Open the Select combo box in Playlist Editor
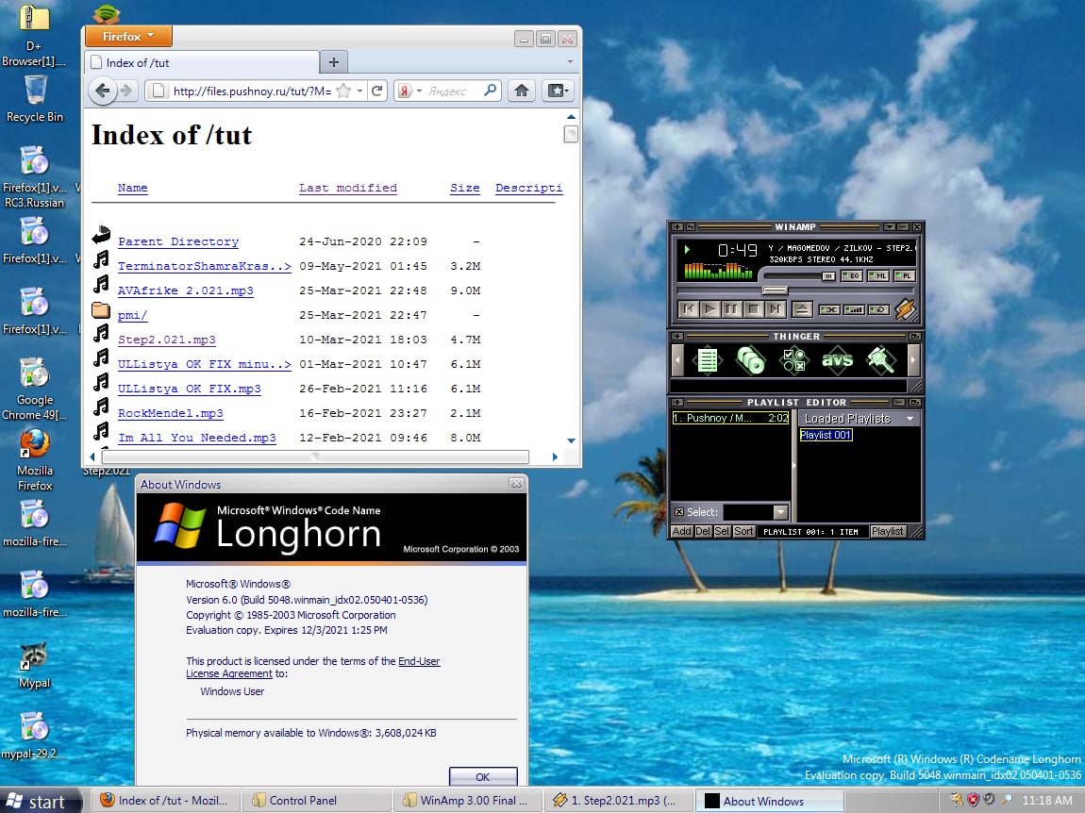The image size is (1085, 813). coord(756,512)
